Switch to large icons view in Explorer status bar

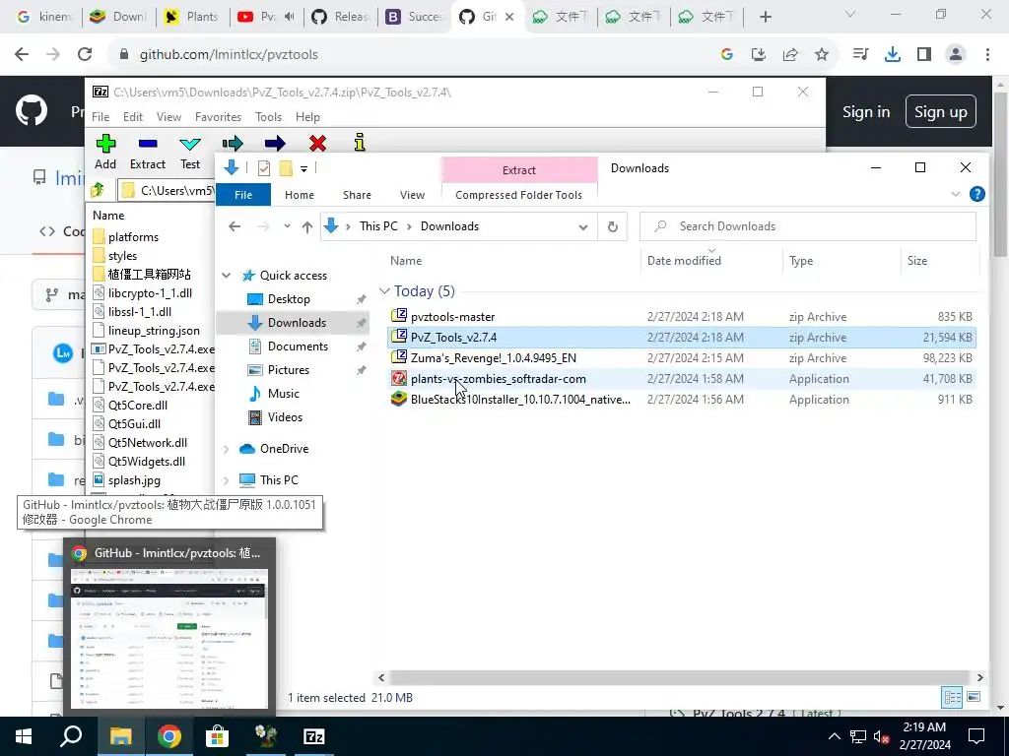click(974, 697)
